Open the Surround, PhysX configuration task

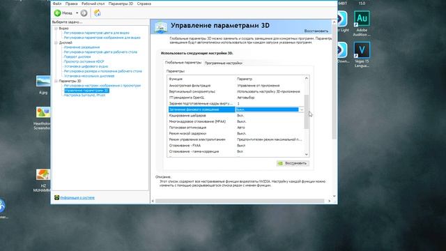click(84, 95)
